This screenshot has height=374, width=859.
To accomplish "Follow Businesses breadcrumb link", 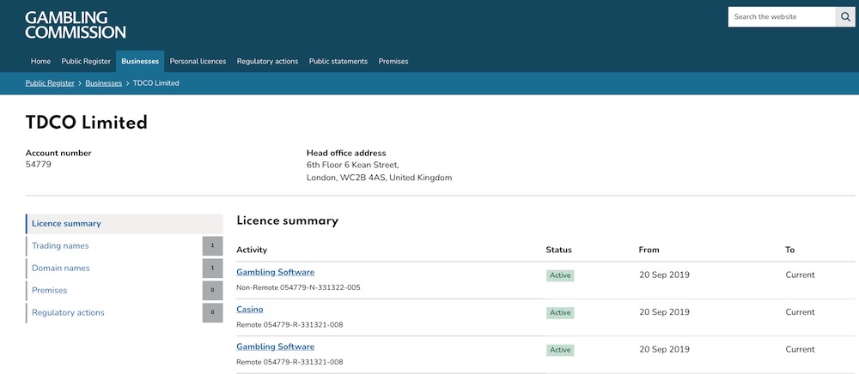I will [x=104, y=83].
